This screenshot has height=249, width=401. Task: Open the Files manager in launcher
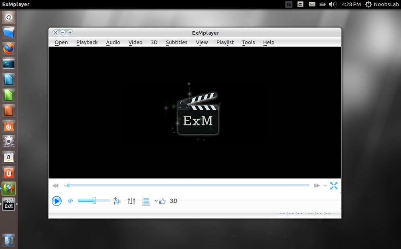click(9, 33)
